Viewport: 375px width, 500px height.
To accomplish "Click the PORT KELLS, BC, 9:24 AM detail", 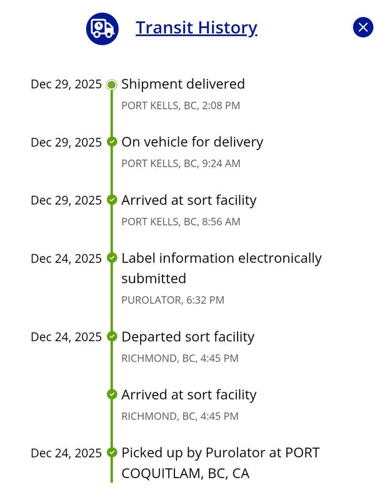I will 181,164.
